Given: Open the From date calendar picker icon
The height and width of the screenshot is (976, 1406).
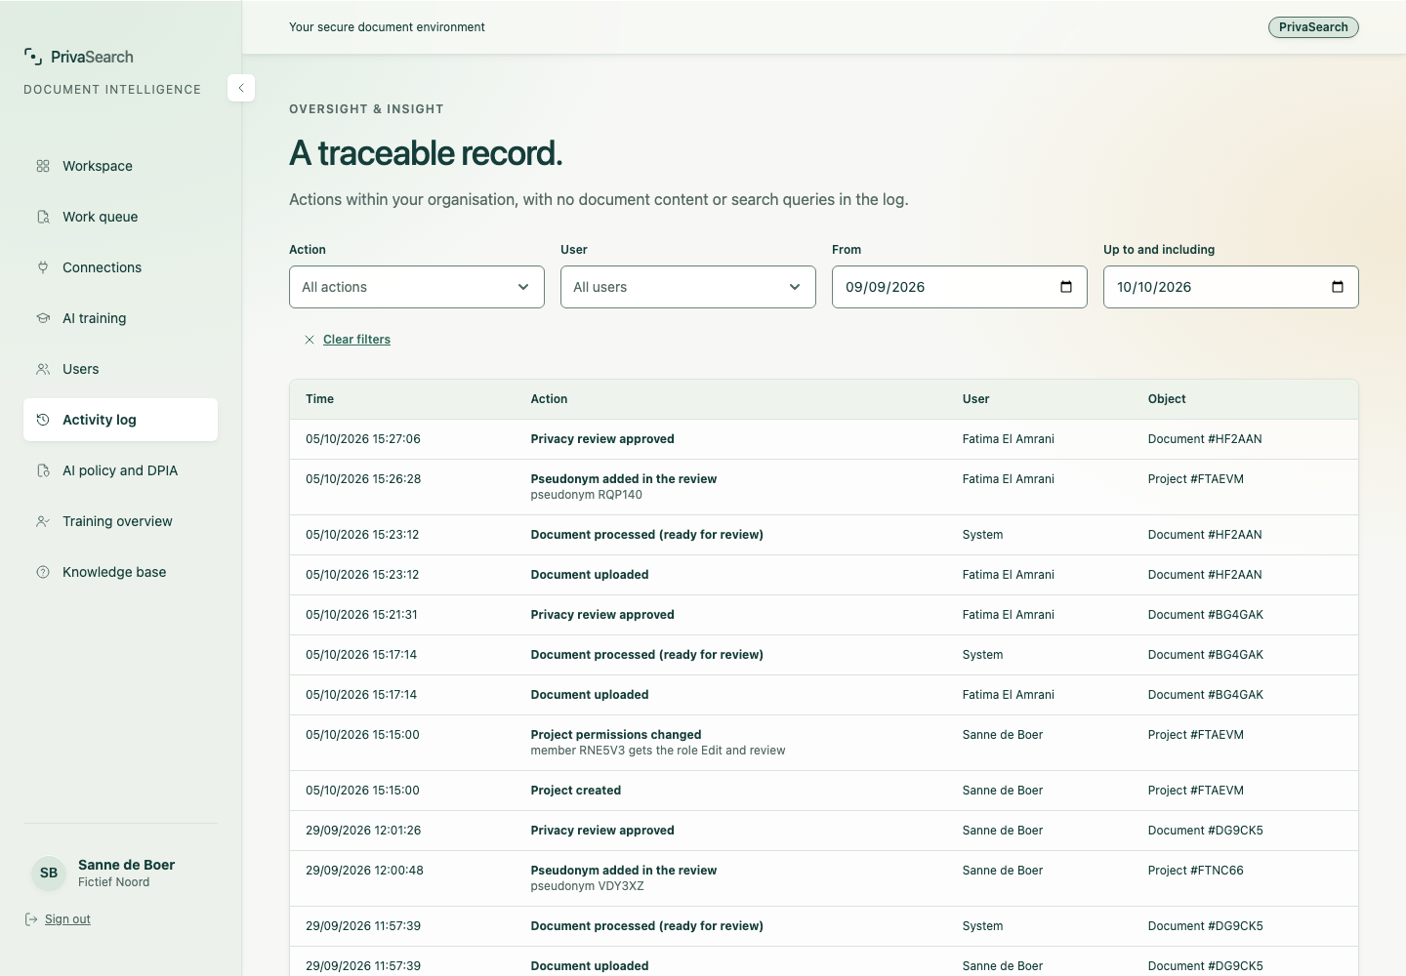Looking at the screenshot, I should pyautogui.click(x=1066, y=287).
